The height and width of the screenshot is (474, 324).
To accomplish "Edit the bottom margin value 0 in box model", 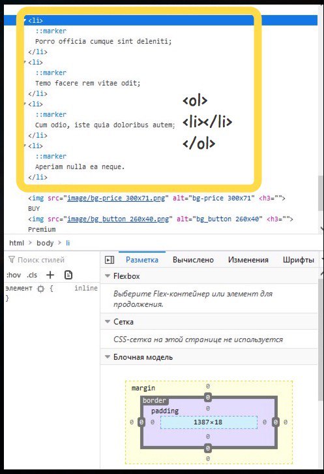I will point(208,458).
